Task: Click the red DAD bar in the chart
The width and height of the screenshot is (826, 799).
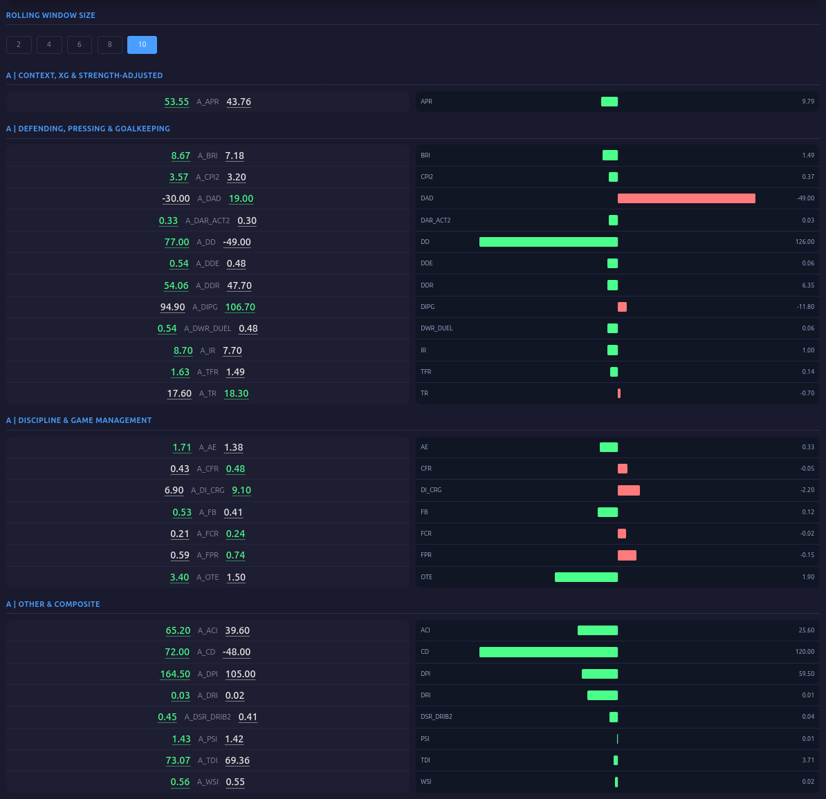Action: pyautogui.click(x=686, y=198)
